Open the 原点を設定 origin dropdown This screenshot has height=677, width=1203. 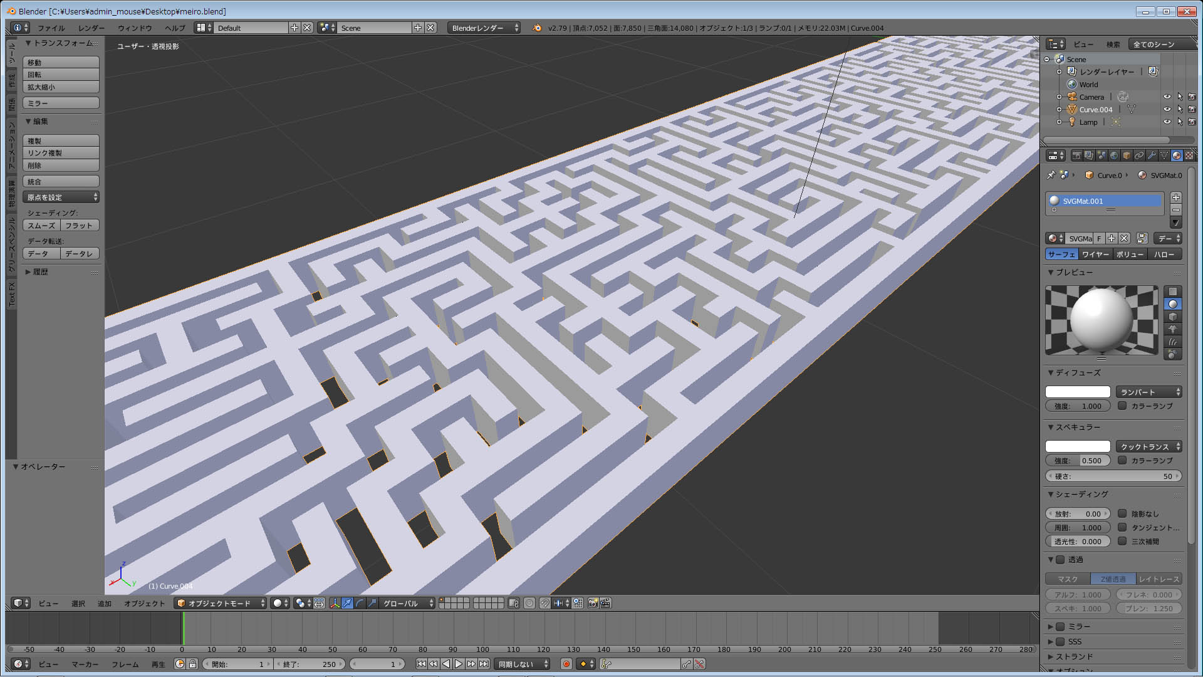[61, 197]
